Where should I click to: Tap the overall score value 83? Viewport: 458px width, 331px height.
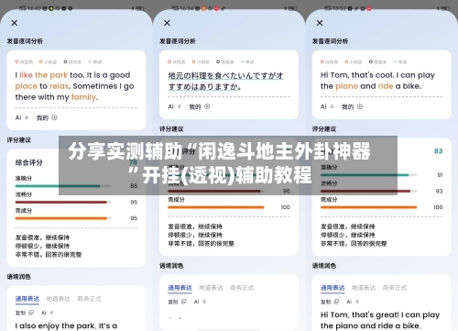pos(438,151)
